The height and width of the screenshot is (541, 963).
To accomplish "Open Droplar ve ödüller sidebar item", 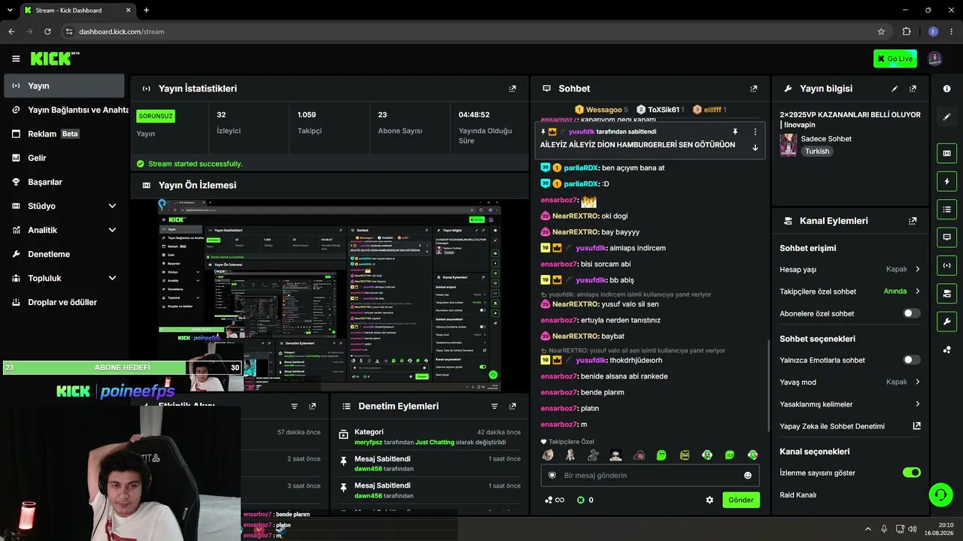I will click(64, 302).
